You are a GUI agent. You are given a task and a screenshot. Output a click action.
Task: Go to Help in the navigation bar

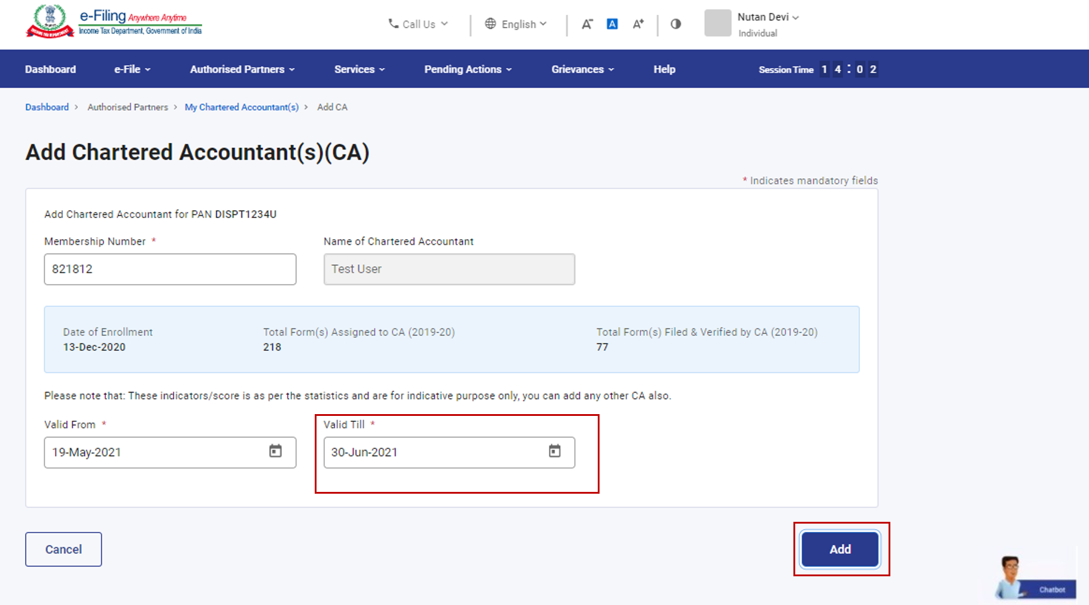pos(664,69)
